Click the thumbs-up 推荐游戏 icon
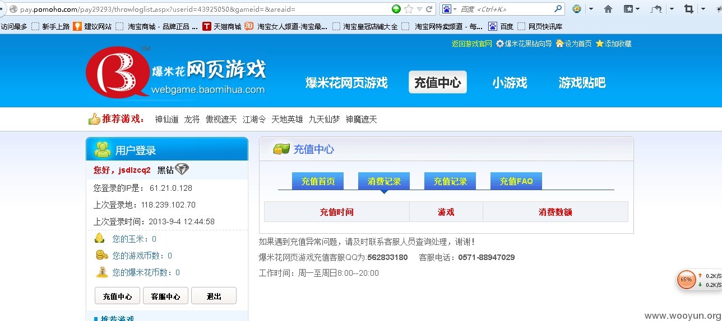Viewport: 722px width, 321px height. [x=94, y=119]
